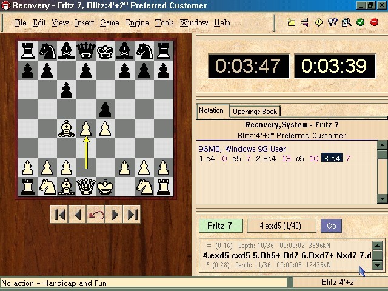Open the Game menu
Viewport: 388px width, 291px height.
110,23
